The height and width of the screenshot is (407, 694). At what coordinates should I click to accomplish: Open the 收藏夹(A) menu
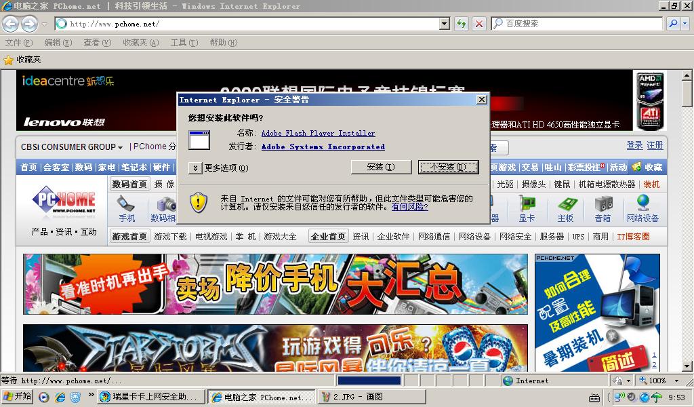point(141,43)
